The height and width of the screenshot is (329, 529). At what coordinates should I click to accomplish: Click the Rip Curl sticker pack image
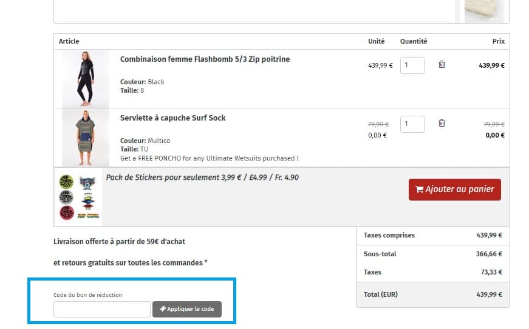click(x=80, y=197)
